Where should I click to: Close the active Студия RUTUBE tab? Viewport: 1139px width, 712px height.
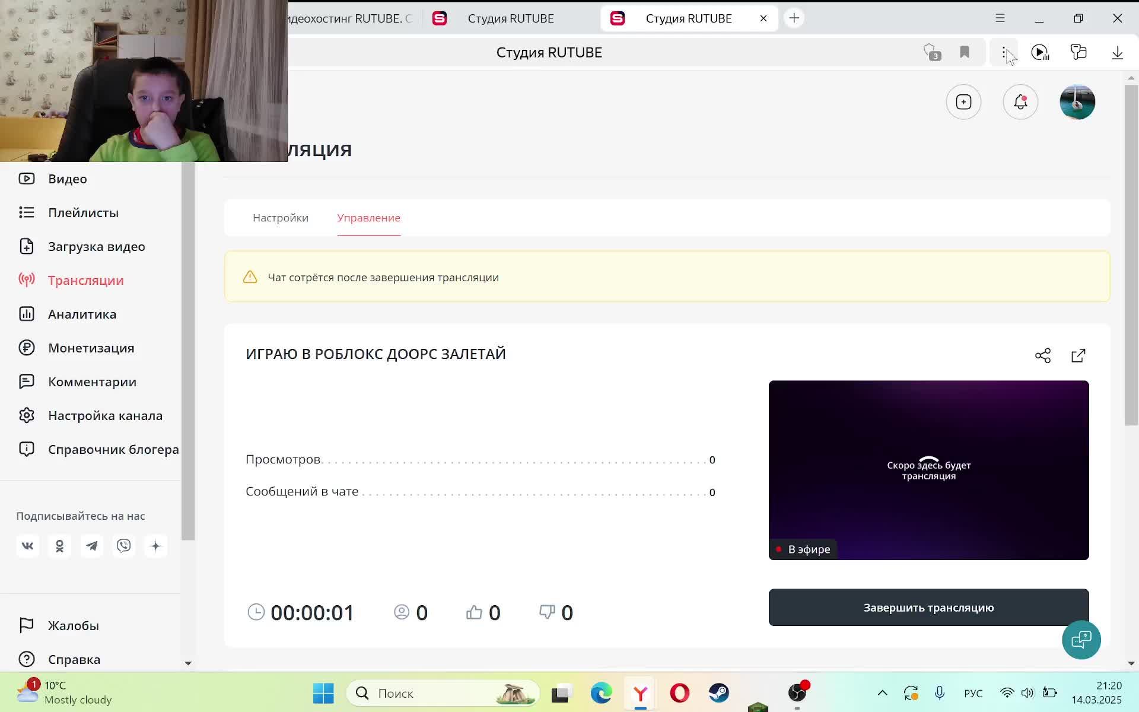tap(763, 18)
